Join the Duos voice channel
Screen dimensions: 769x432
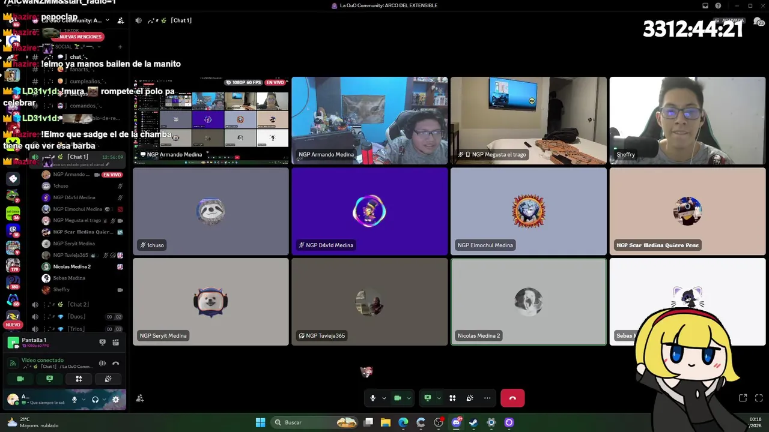pyautogui.click(x=77, y=317)
